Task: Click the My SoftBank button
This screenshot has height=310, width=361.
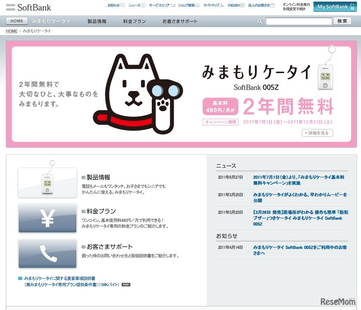Action: click(x=335, y=7)
